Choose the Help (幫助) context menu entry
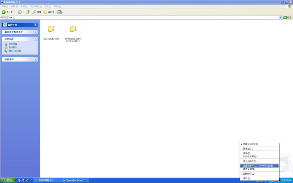This screenshot has height=183, width=293. (260, 153)
